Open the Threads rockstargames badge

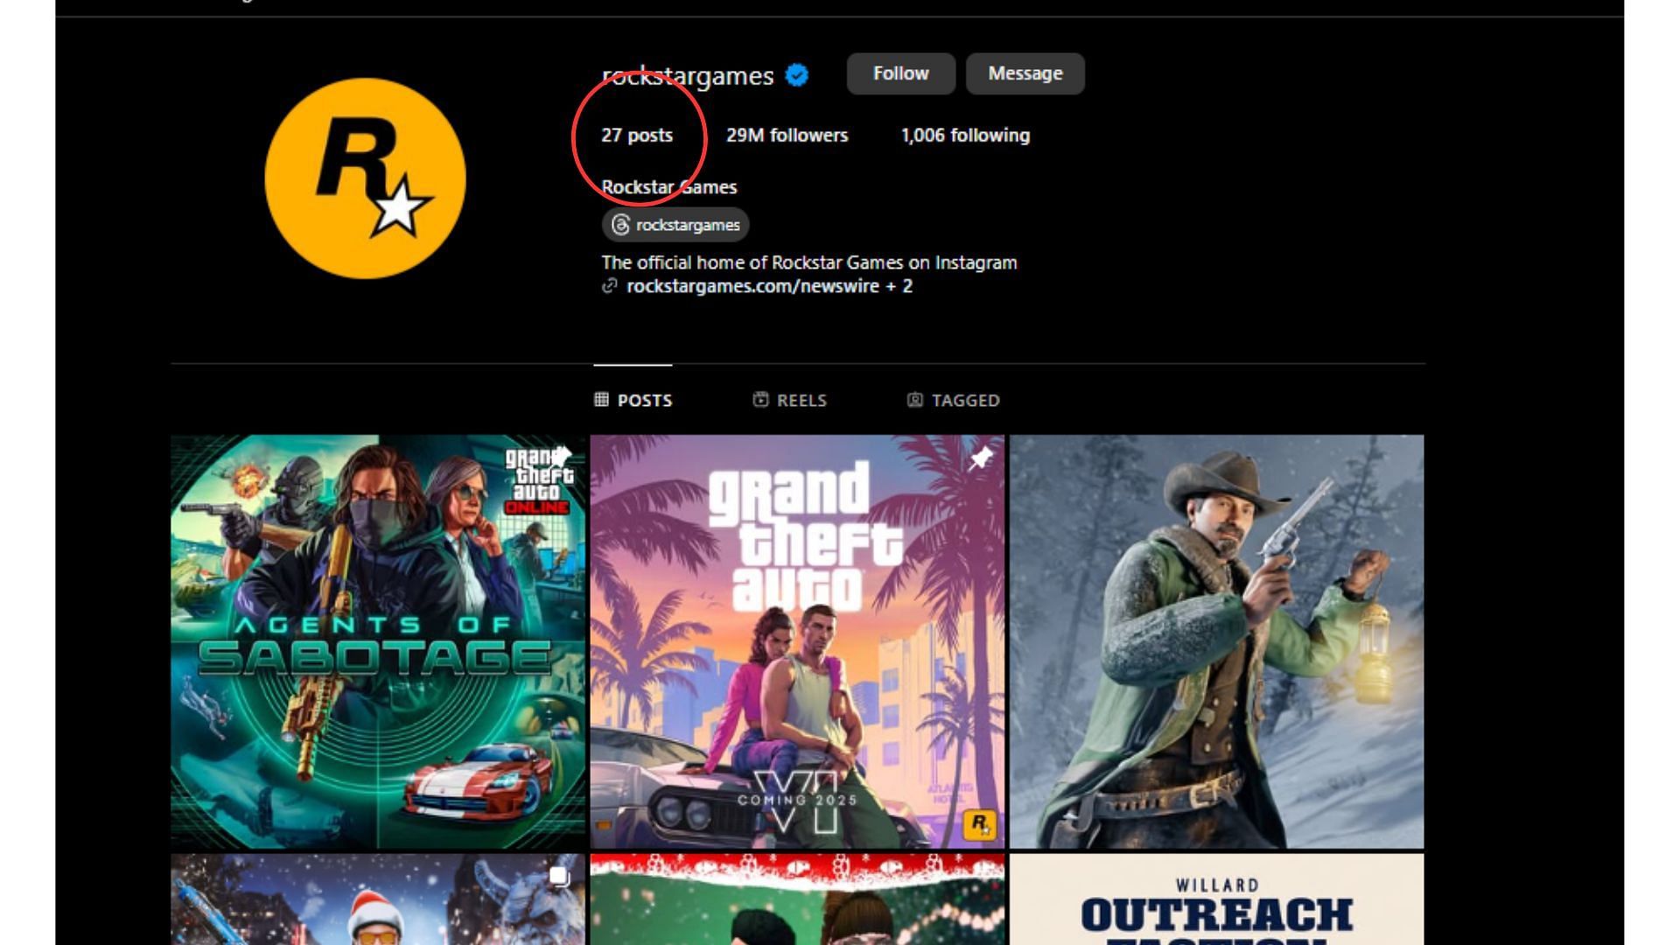pyautogui.click(x=675, y=225)
